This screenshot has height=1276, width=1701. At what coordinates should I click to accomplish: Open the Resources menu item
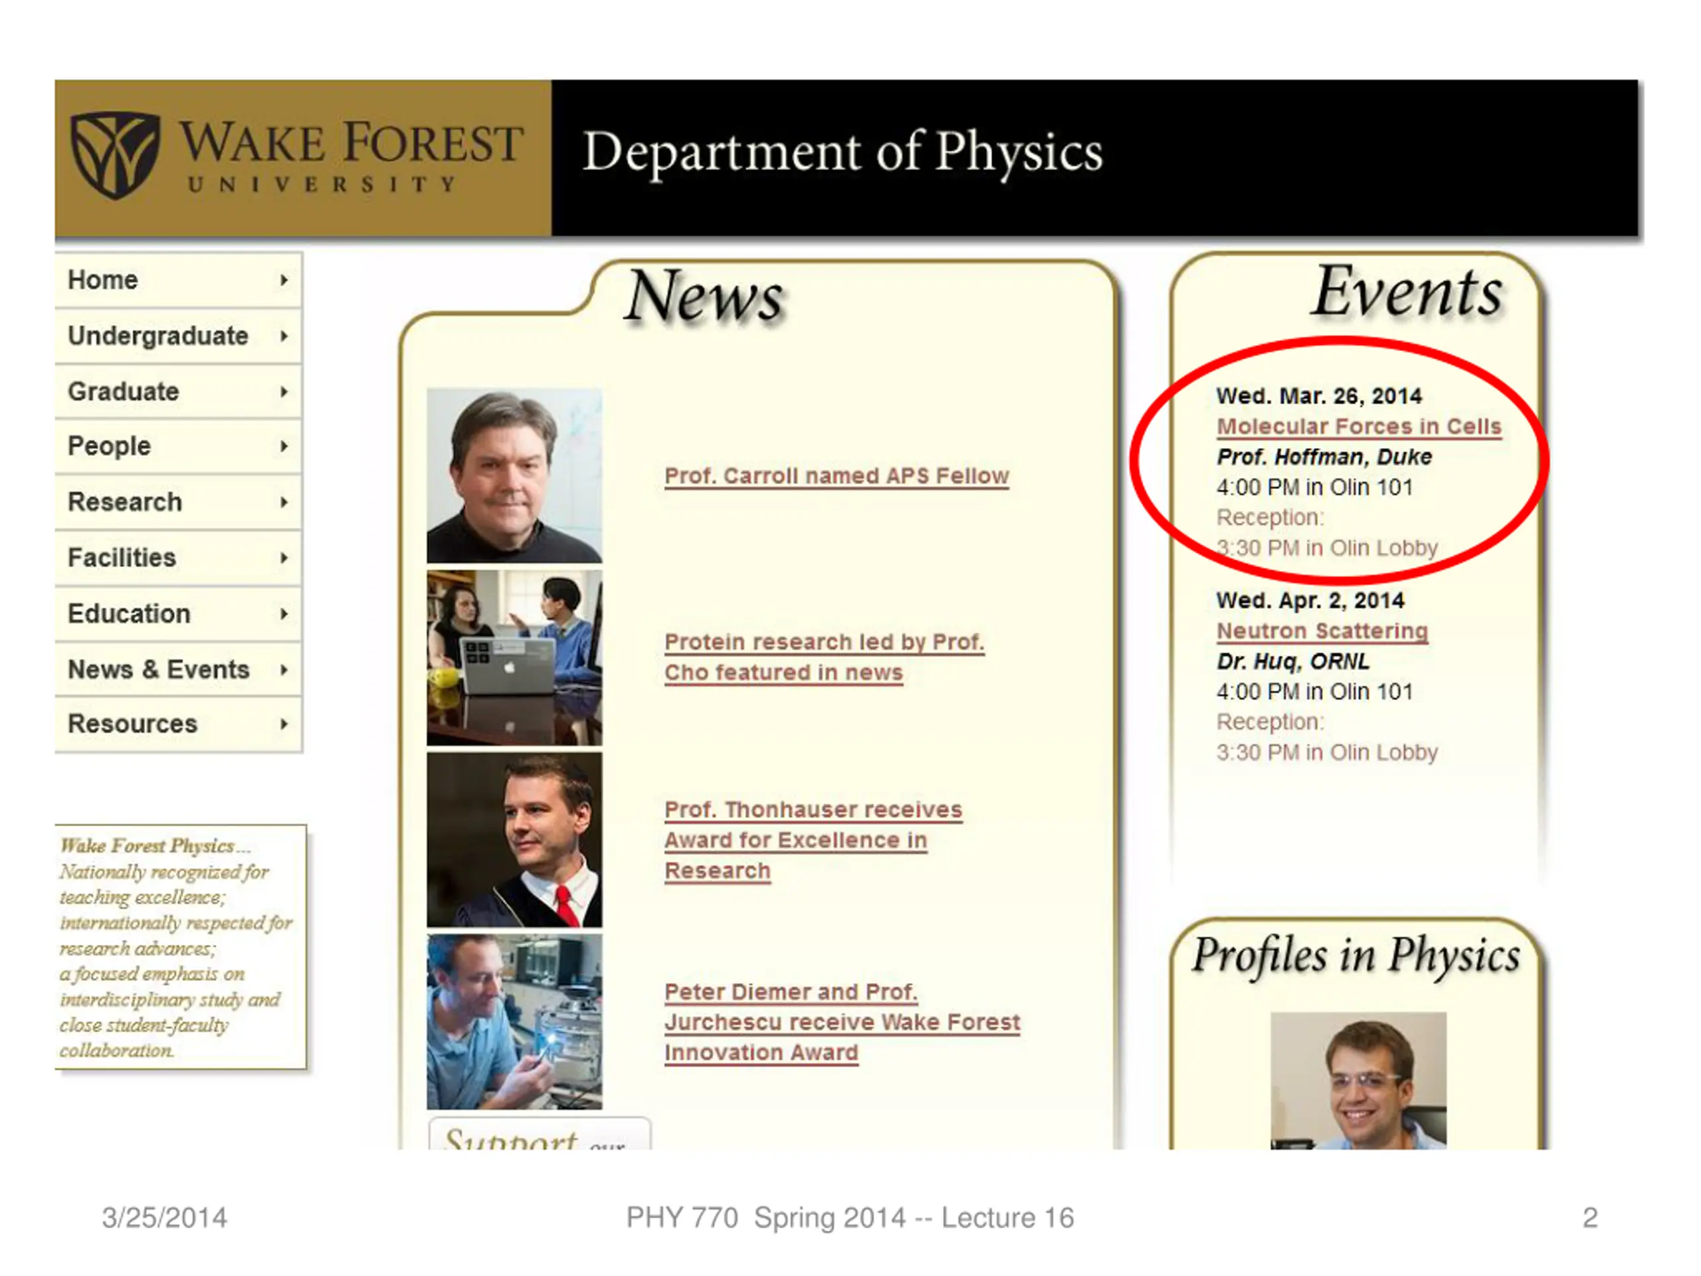132,724
